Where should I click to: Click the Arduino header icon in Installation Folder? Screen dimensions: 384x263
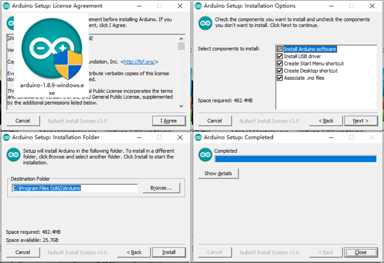tap(13, 155)
